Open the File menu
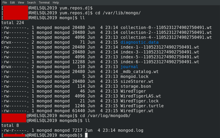The height and width of the screenshot is (138, 220). 5,2
